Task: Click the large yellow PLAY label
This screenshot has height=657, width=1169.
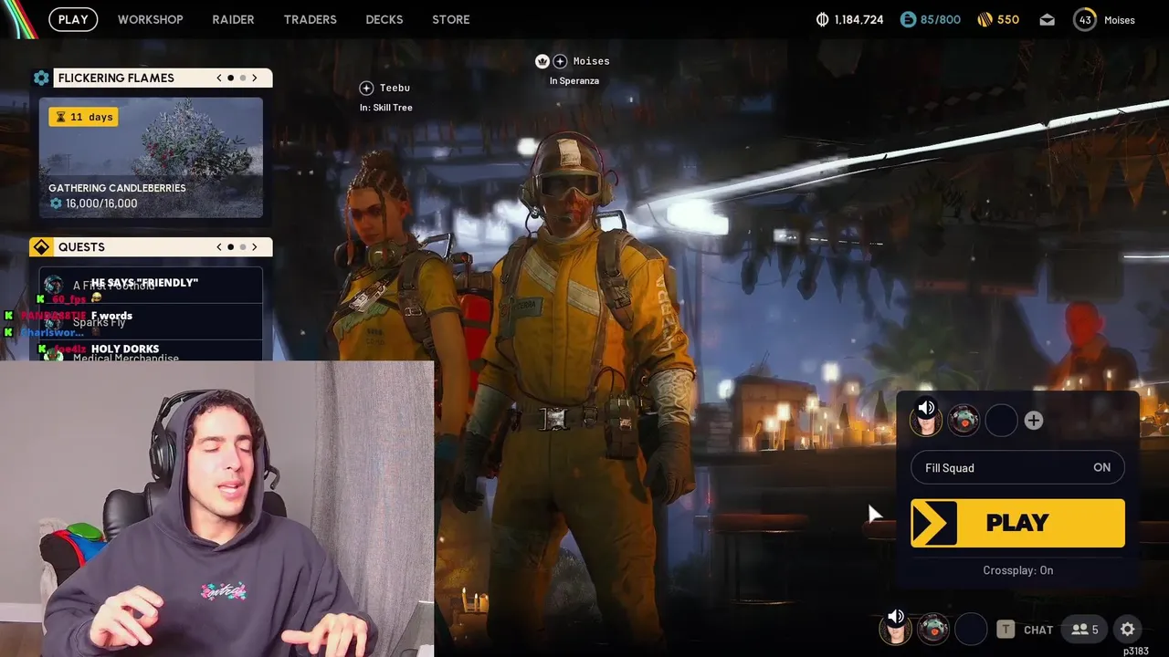Action: click(1017, 523)
